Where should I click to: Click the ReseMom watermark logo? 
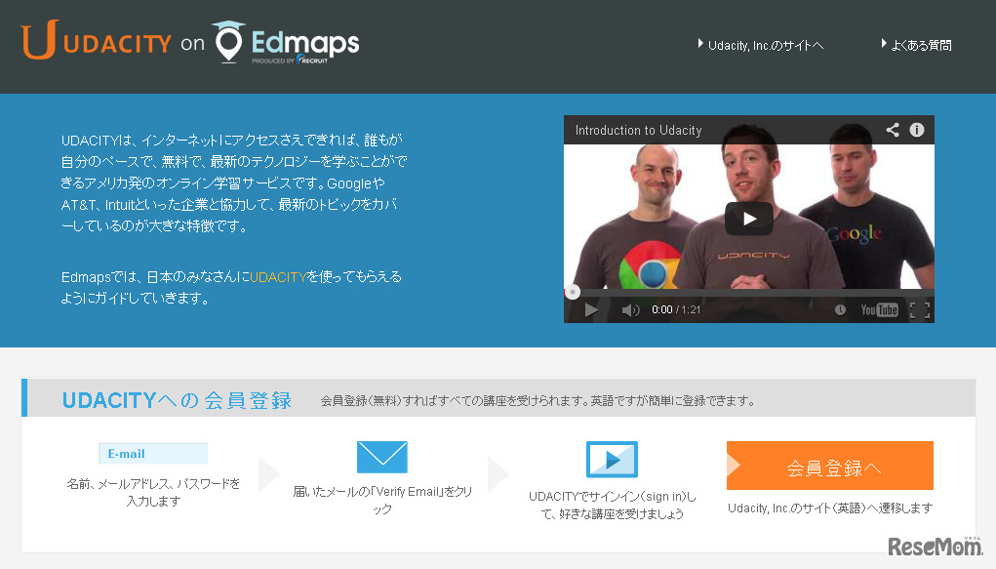click(x=935, y=546)
